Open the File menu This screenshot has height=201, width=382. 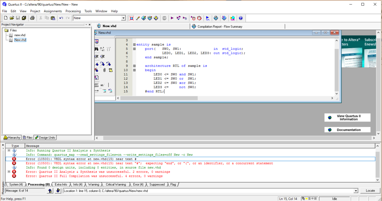click(x=4, y=11)
